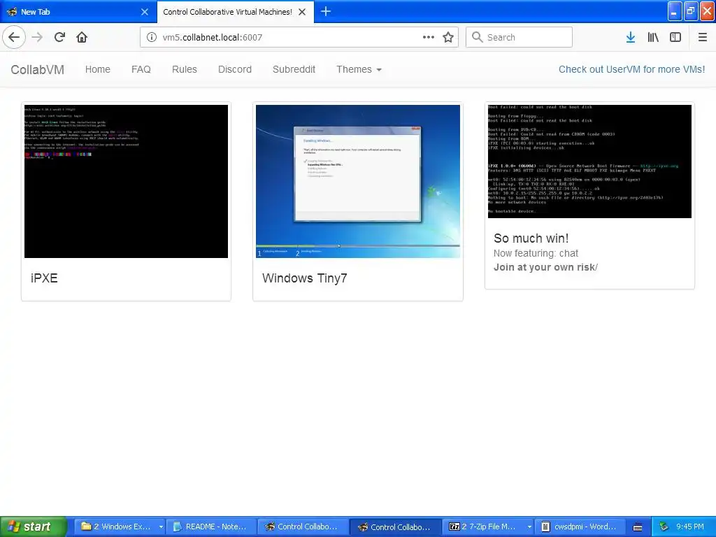The image size is (716, 537).
Task: Open the Windows Tiny7 VM thumbnail
Action: coord(358,181)
